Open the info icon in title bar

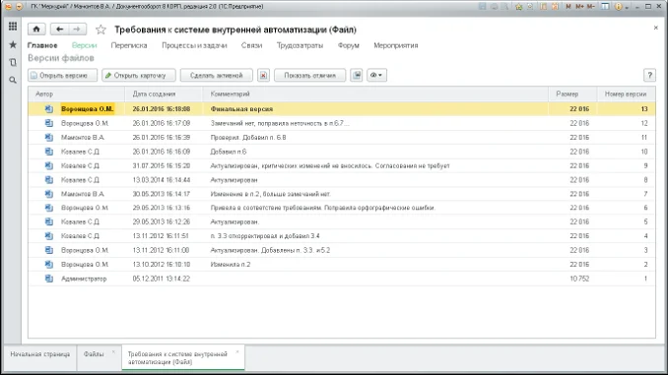[619, 6]
